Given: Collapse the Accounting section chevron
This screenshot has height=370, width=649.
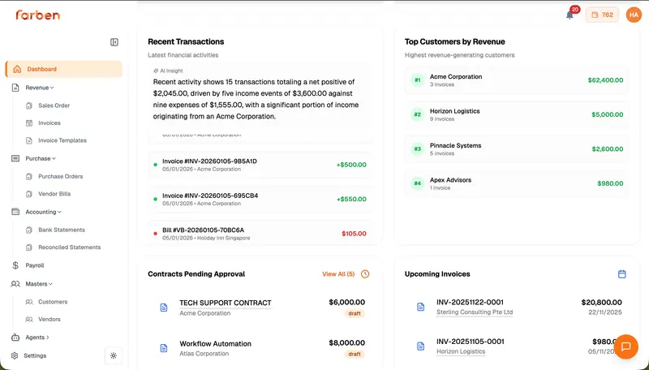Looking at the screenshot, I should coord(59,212).
